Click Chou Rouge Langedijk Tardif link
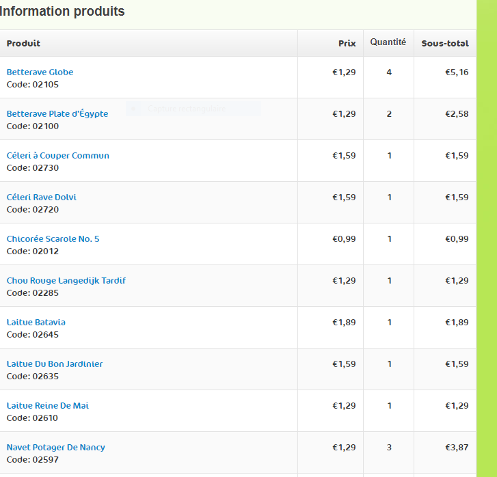This screenshot has height=477, width=497. (66, 281)
